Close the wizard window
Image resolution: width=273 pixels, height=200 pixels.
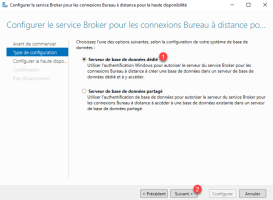click(265, 5)
